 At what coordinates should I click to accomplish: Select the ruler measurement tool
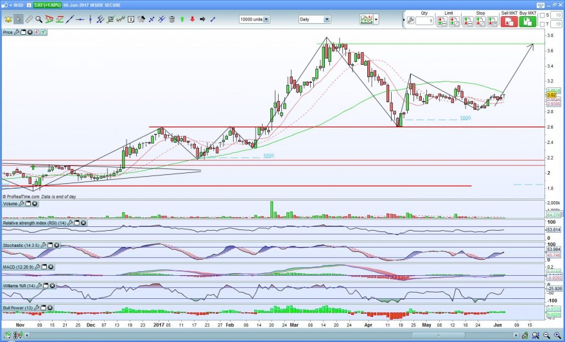(29, 19)
